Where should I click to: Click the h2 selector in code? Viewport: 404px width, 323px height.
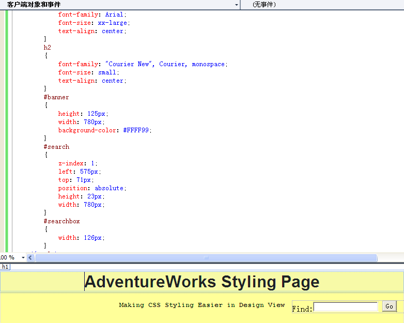[x=47, y=48]
